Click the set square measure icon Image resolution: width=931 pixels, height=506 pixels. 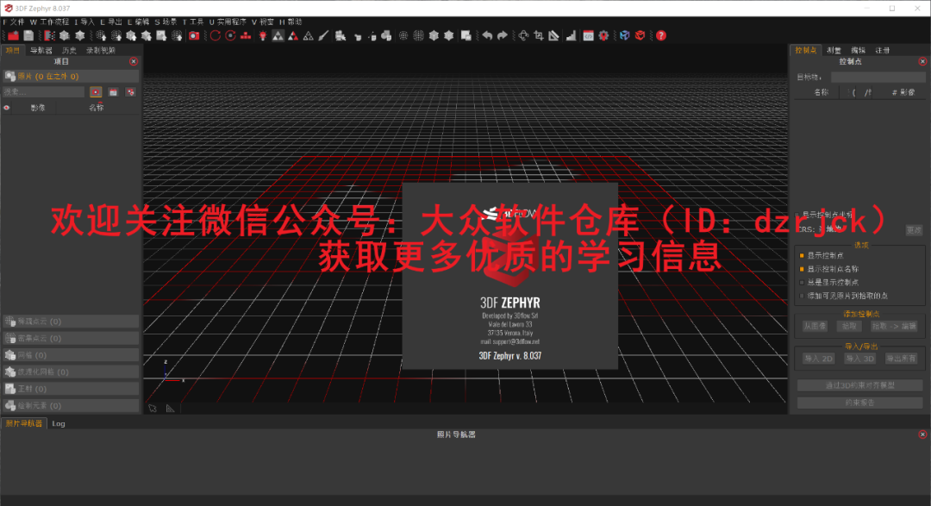coord(554,35)
